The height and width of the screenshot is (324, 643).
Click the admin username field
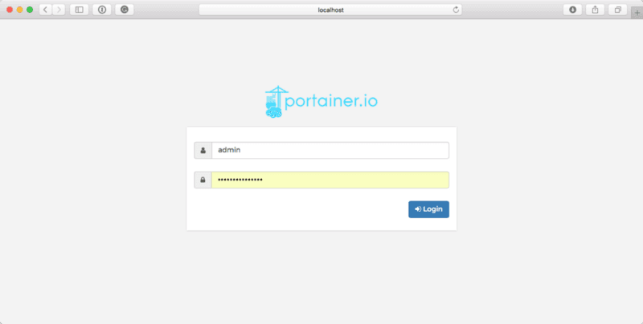pyautogui.click(x=330, y=150)
